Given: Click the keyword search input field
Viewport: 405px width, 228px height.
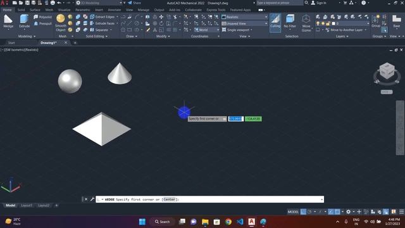Looking at the screenshot, I should [x=280, y=3].
